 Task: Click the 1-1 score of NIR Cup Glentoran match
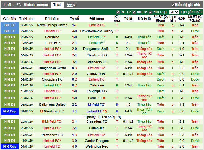[74, 111]
